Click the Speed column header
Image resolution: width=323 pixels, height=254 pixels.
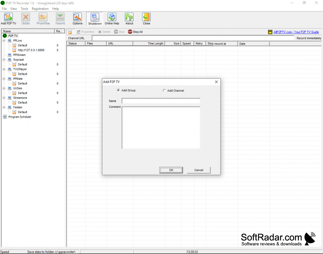(x=187, y=44)
